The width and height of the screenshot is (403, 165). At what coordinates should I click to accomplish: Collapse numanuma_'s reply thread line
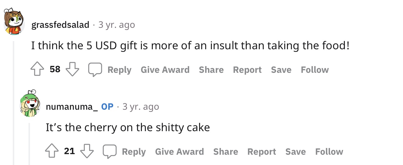tap(29, 144)
